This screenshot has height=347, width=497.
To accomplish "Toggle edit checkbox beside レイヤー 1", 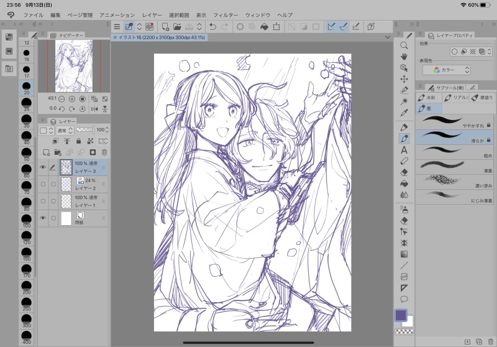I will tap(53, 201).
